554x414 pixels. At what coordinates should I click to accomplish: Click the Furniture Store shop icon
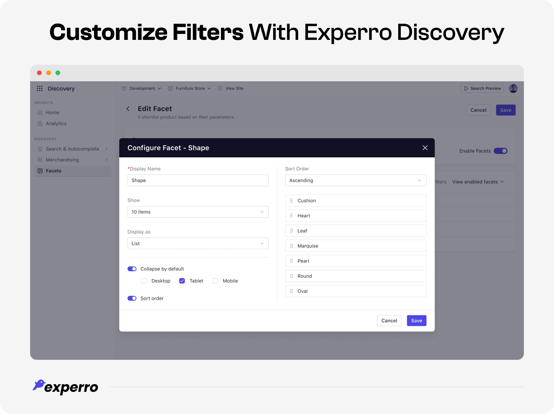[x=170, y=88]
